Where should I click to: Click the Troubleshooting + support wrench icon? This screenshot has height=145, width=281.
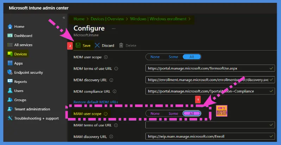coord(10,118)
